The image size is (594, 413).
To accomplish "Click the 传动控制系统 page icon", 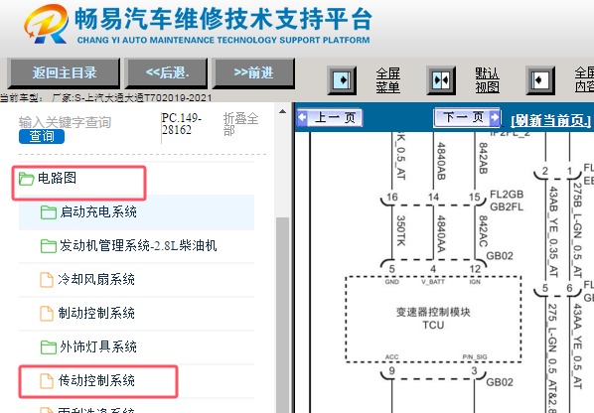I will point(47,381).
